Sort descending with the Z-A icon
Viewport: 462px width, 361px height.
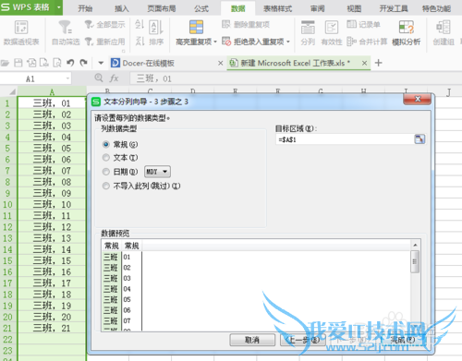tap(140, 41)
